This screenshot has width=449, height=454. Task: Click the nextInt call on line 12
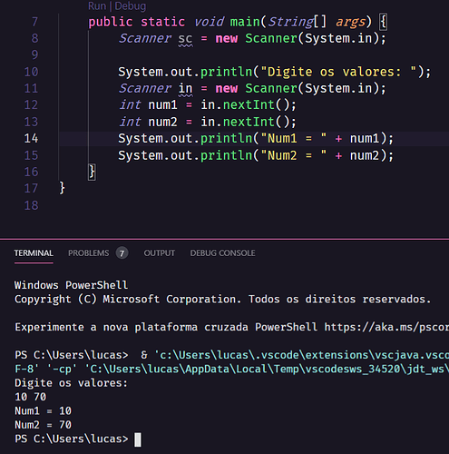(249, 105)
